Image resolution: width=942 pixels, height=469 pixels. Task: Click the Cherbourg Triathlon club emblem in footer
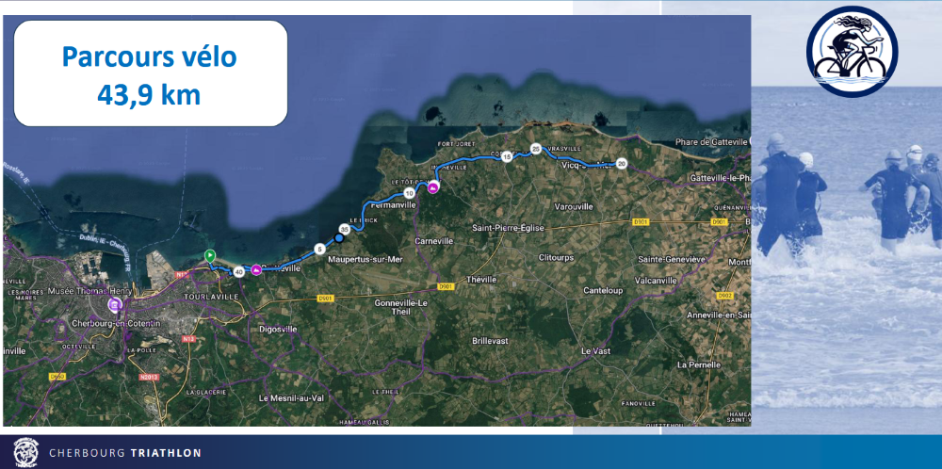(25, 453)
